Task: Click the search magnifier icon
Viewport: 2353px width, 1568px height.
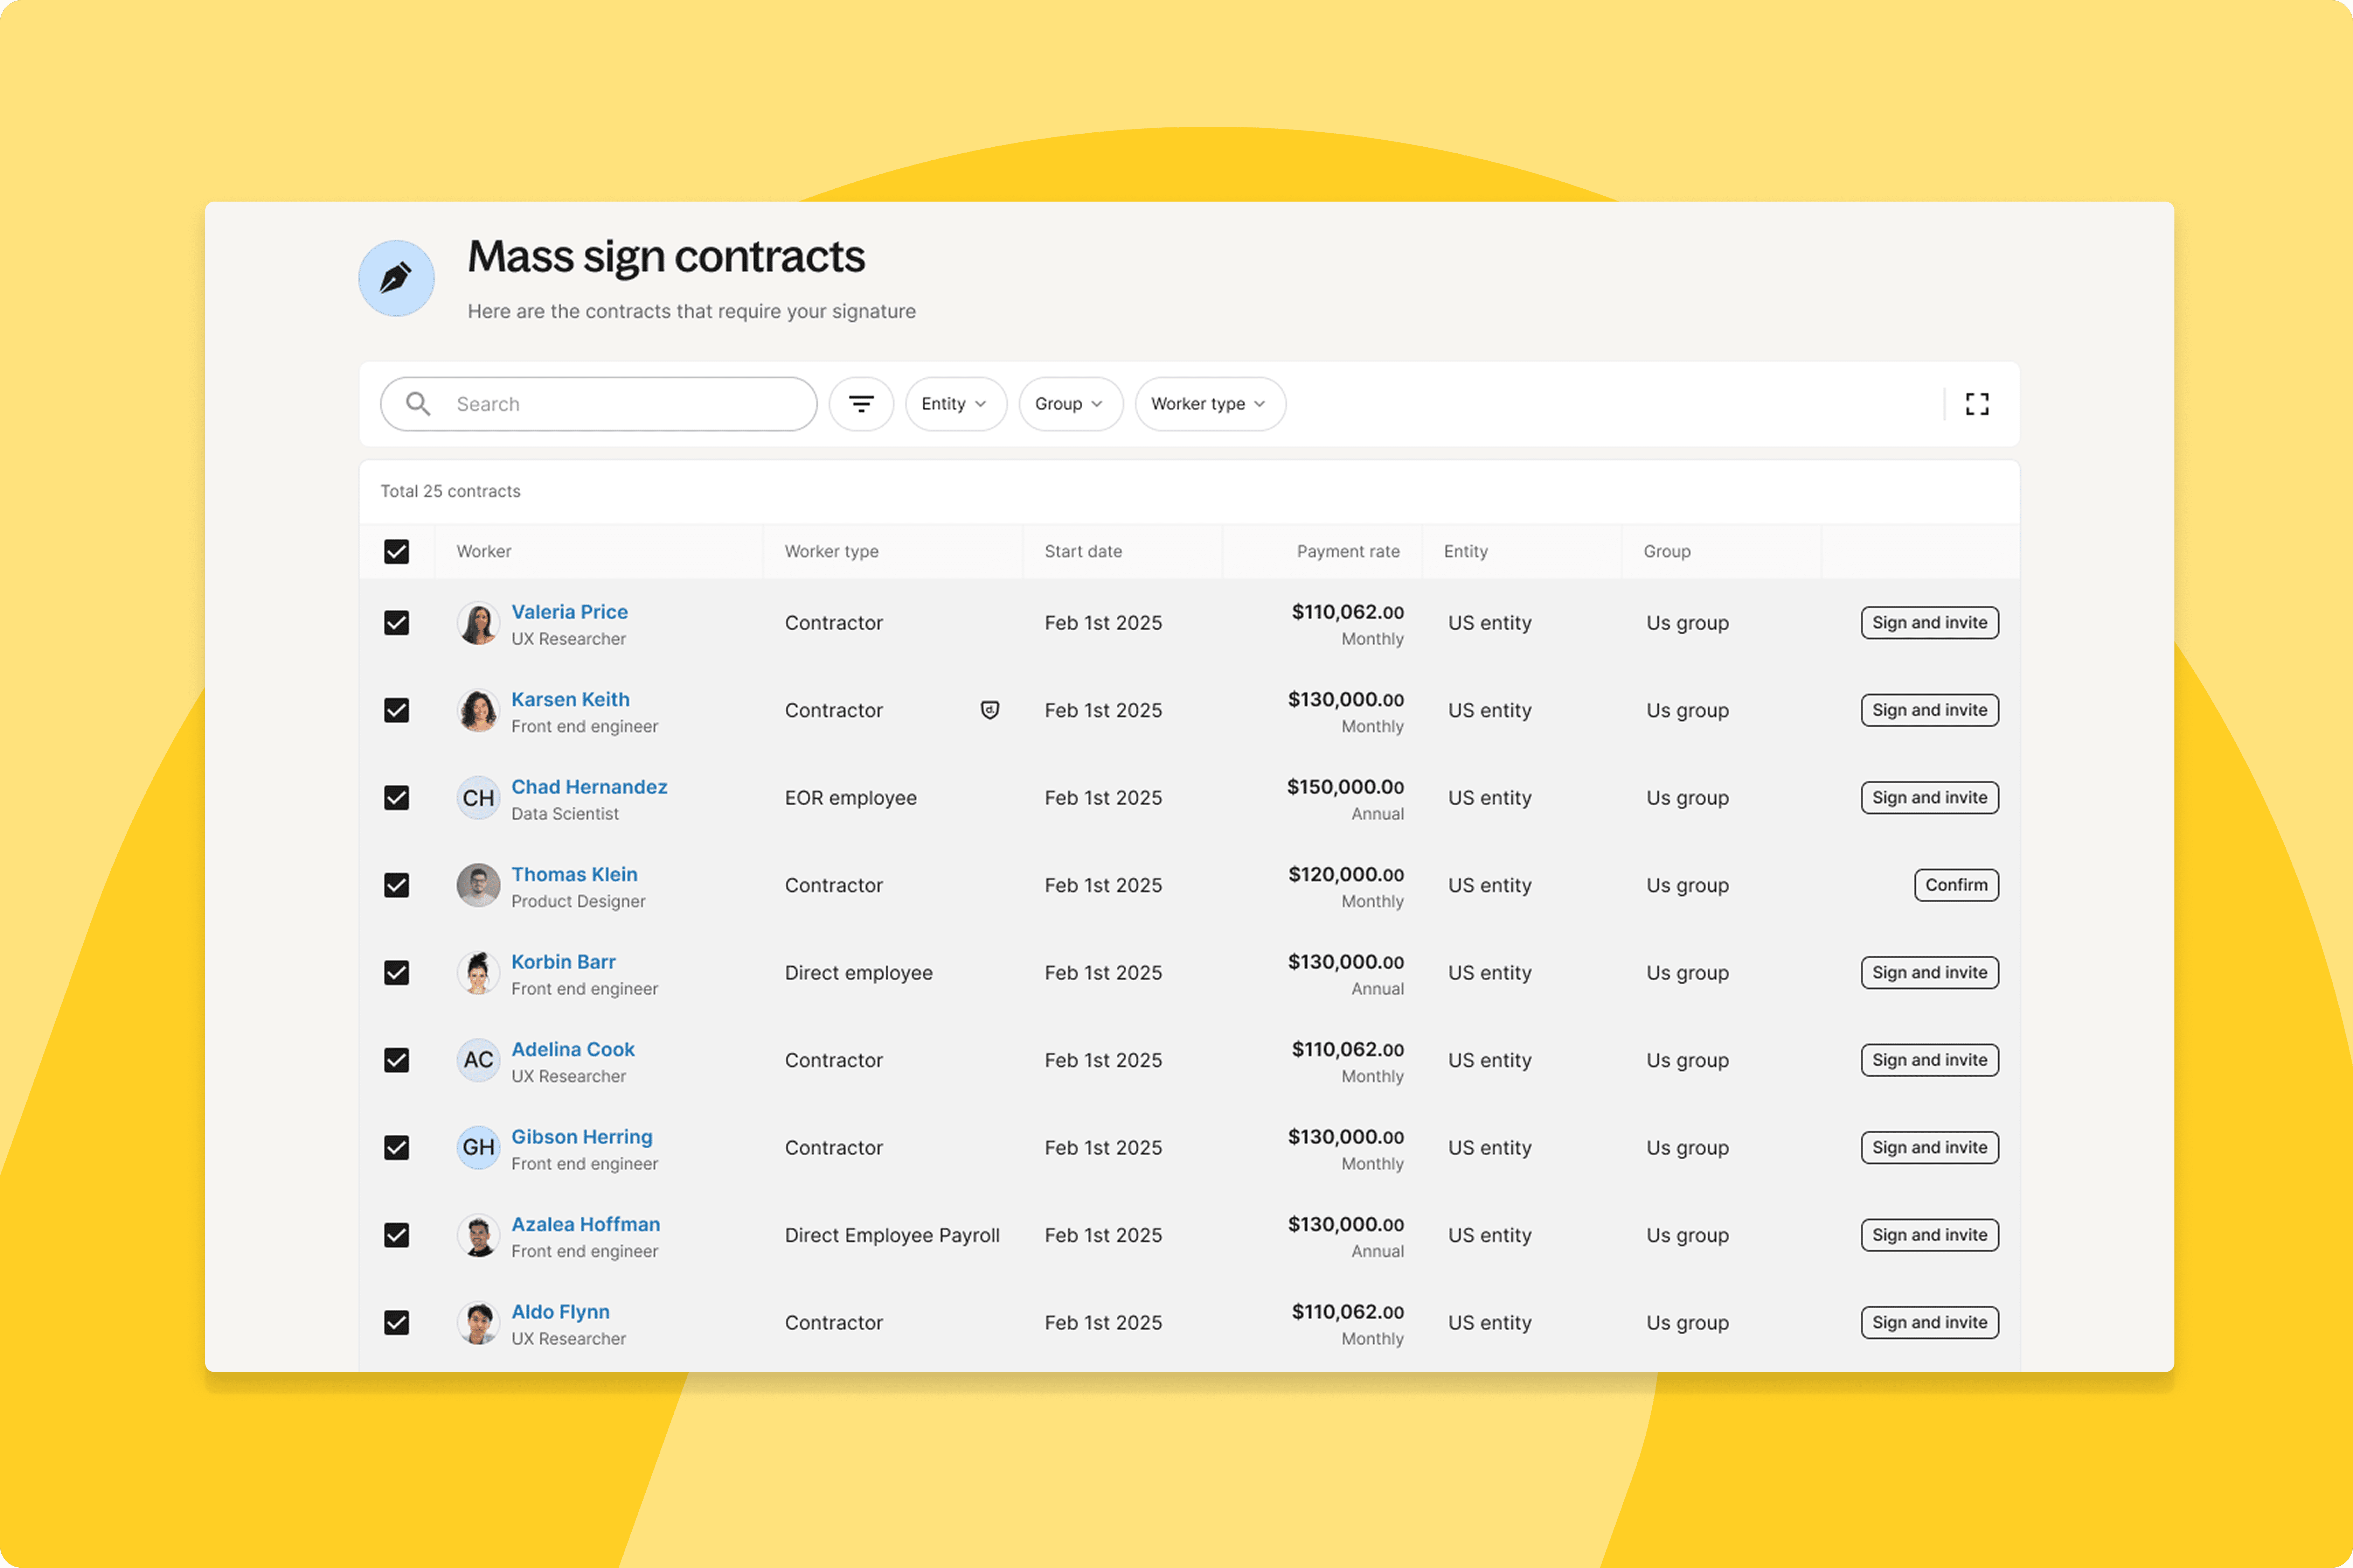Action: coord(418,404)
